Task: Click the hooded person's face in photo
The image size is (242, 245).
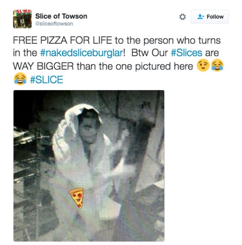Action: coord(88,129)
